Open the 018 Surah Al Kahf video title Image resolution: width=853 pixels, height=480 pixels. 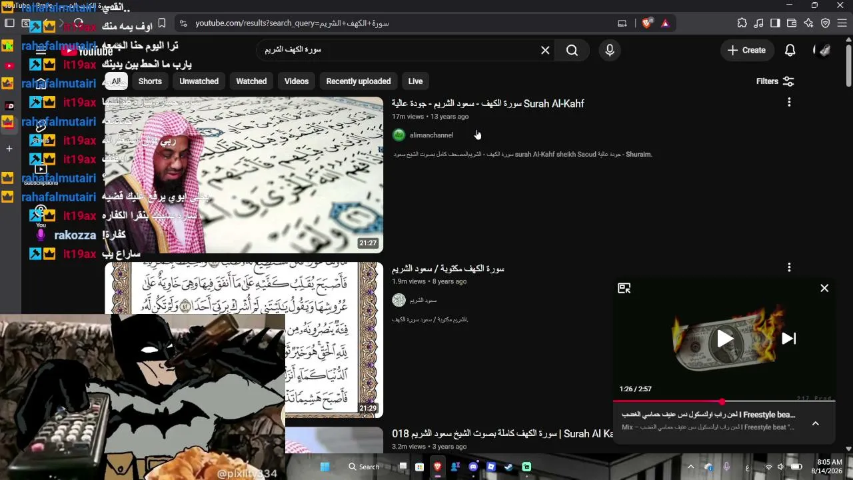pos(502,434)
